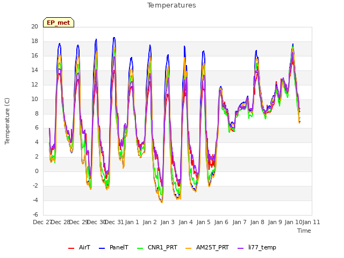Click the Jan 11 x-axis tick label
The height and width of the screenshot is (258, 344).
pos(311,222)
